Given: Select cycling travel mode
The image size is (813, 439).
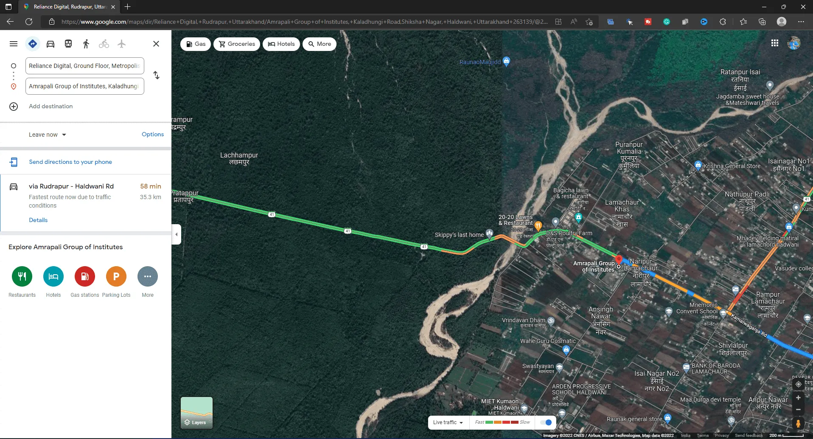Looking at the screenshot, I should 104,44.
